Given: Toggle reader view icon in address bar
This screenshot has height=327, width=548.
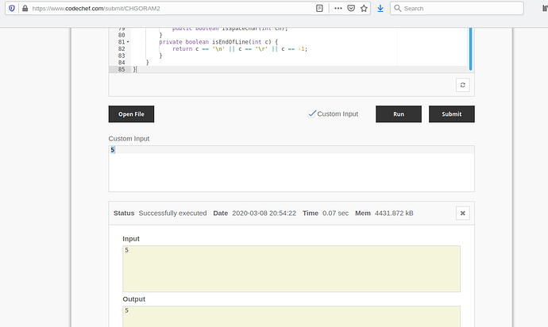Looking at the screenshot, I should [319, 8].
